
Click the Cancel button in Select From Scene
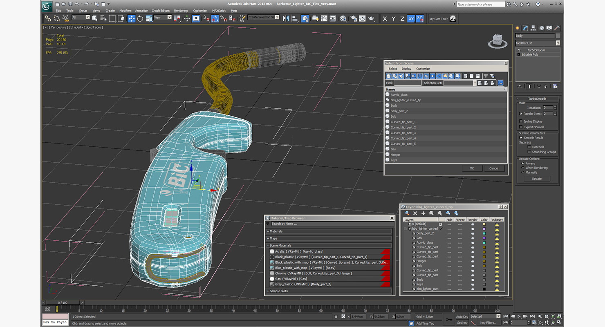[x=494, y=168]
